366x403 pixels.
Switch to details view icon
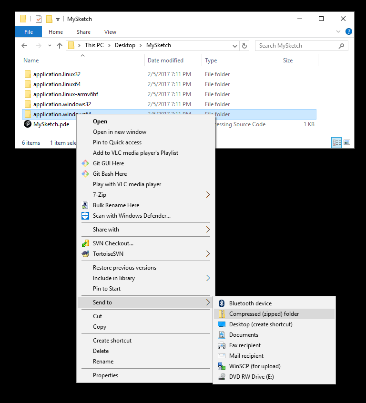(336, 142)
